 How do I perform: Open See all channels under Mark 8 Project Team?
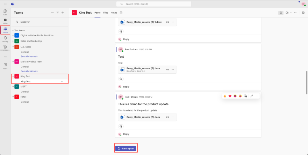click(x=29, y=71)
